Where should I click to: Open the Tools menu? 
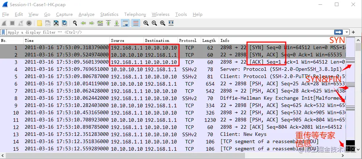(x=181, y=14)
